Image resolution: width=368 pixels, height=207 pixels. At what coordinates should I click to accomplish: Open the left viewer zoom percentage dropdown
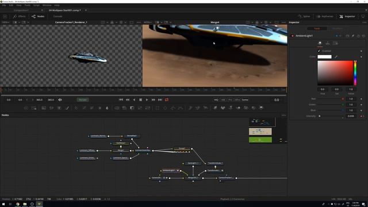tap(5, 22)
